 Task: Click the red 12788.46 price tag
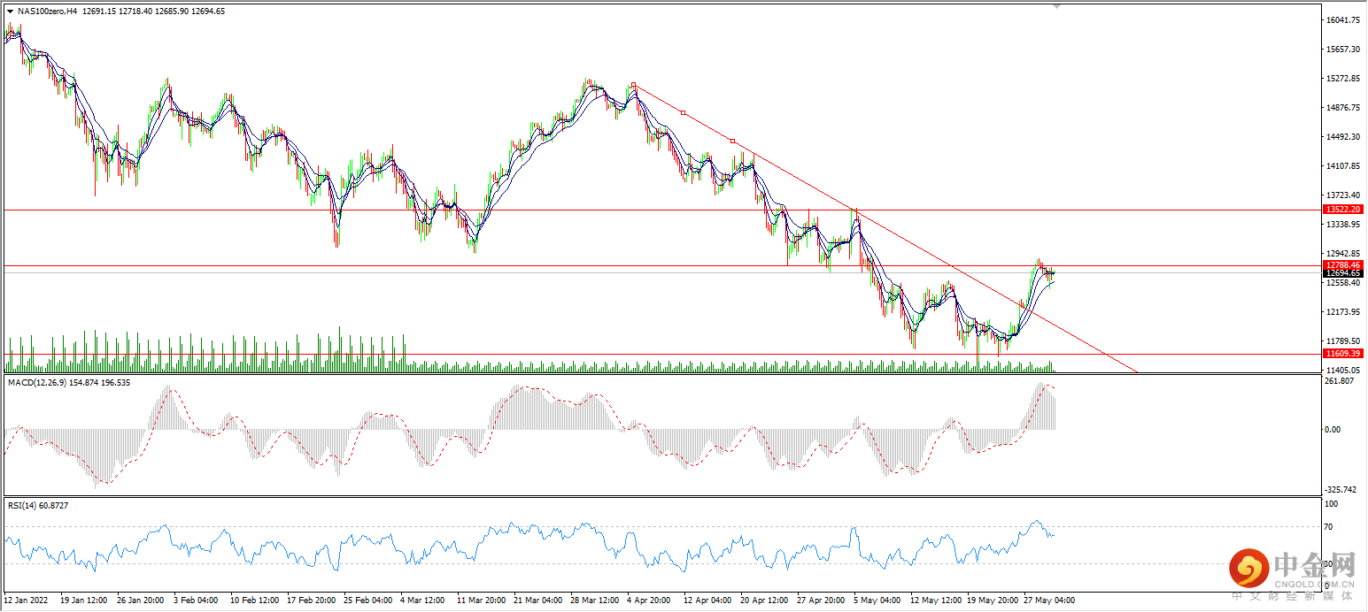(1344, 264)
